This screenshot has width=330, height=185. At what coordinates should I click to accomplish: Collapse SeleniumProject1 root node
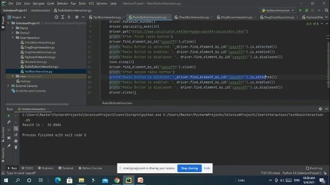(x=9, y=23)
